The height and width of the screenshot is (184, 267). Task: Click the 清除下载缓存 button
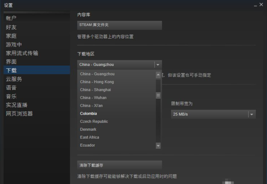tap(119, 165)
